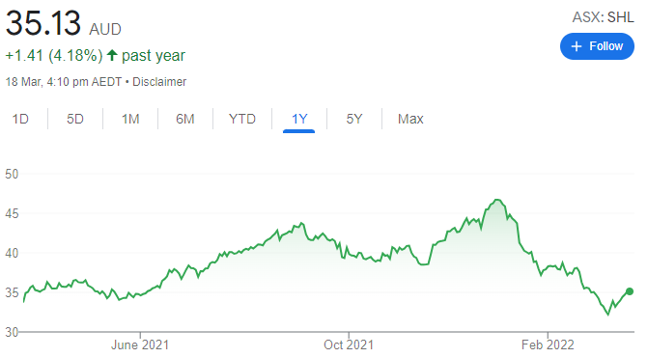
Task: Switch chart to YTD view
Action: tap(242, 119)
